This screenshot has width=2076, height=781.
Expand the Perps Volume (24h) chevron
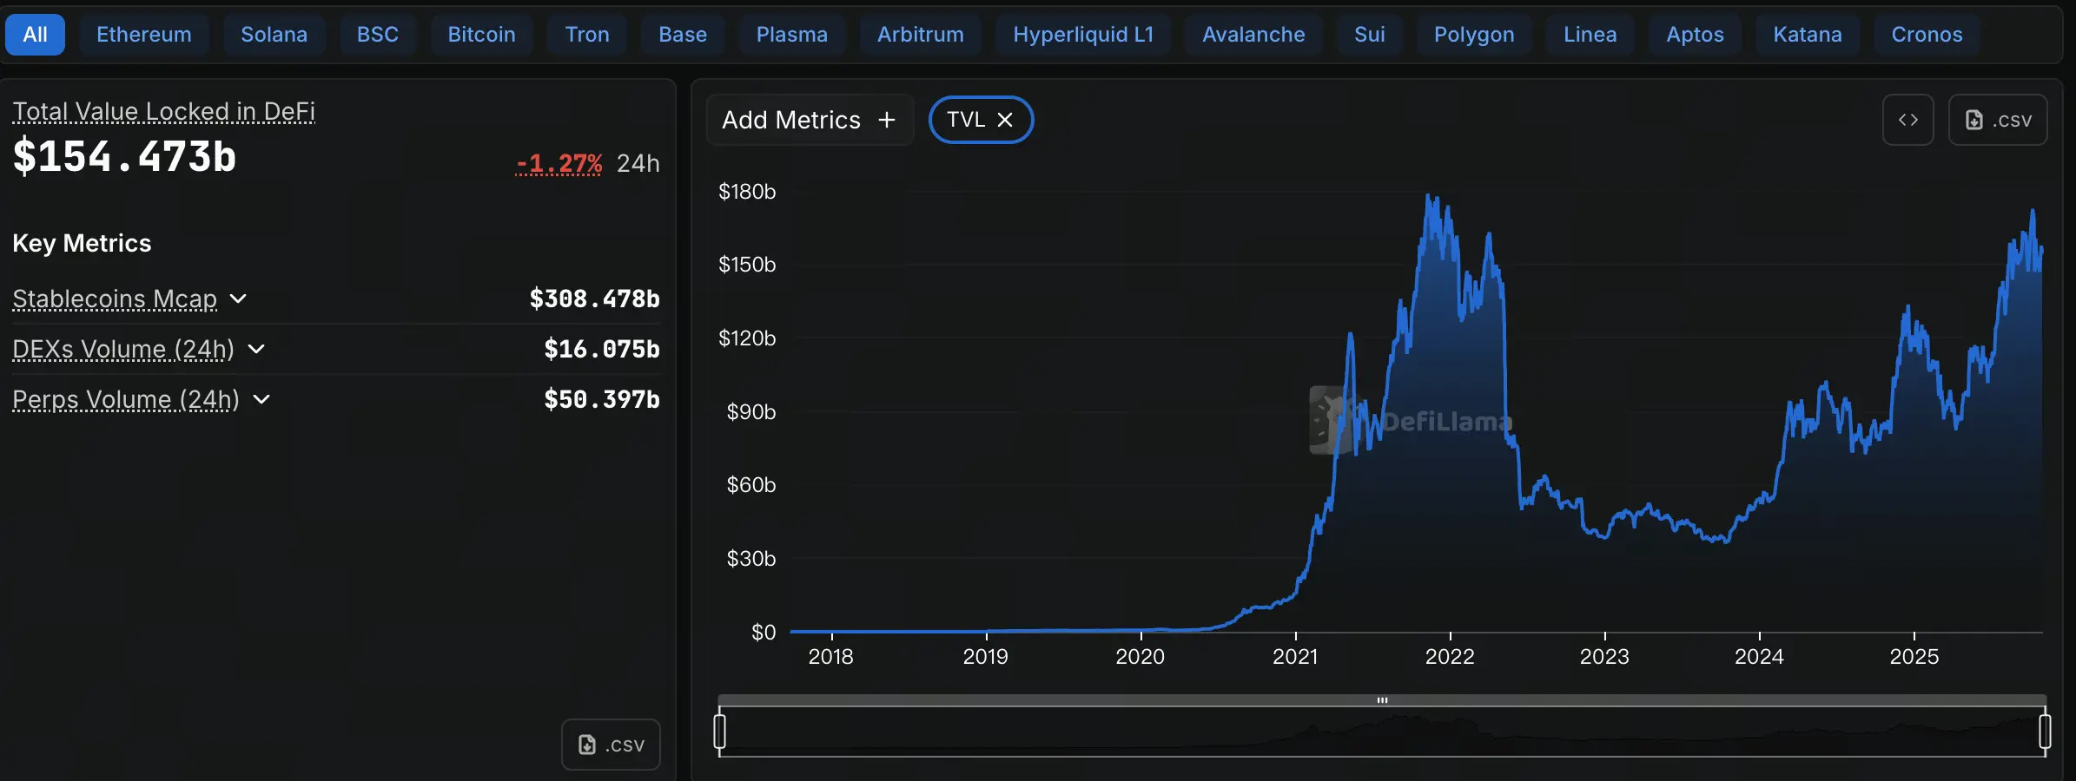click(x=261, y=399)
